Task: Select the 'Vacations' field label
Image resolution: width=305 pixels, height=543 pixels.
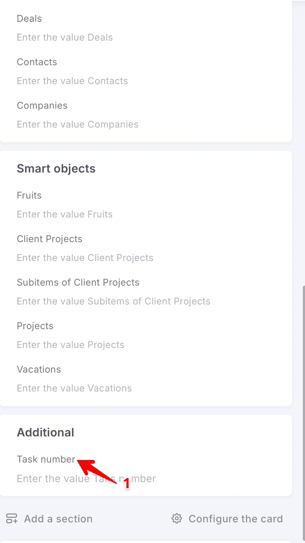Action: point(39,369)
